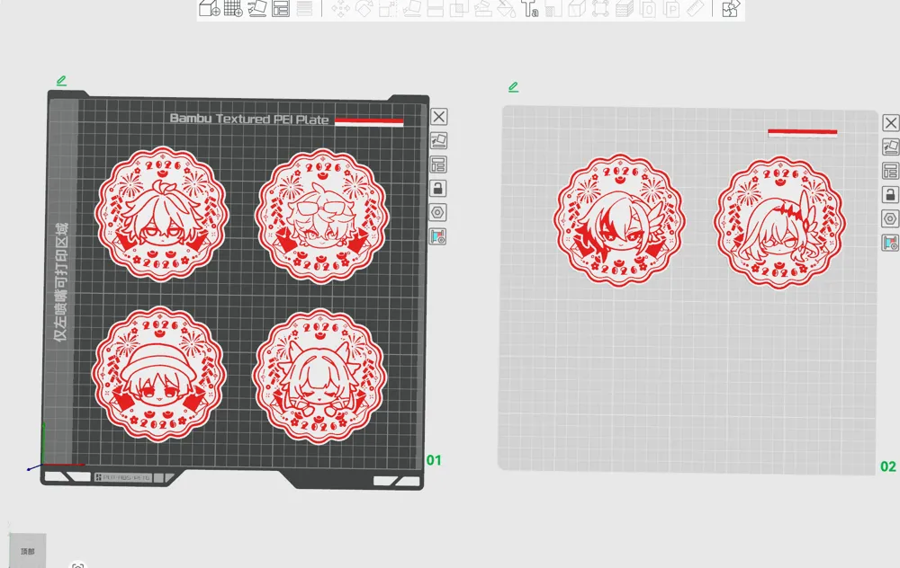Auto orient objects on plate 01
900x568 pixels.
click(x=438, y=141)
